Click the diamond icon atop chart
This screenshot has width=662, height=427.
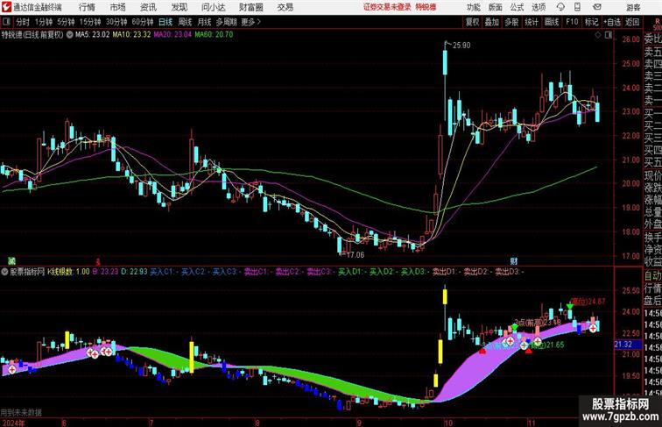tap(598, 35)
